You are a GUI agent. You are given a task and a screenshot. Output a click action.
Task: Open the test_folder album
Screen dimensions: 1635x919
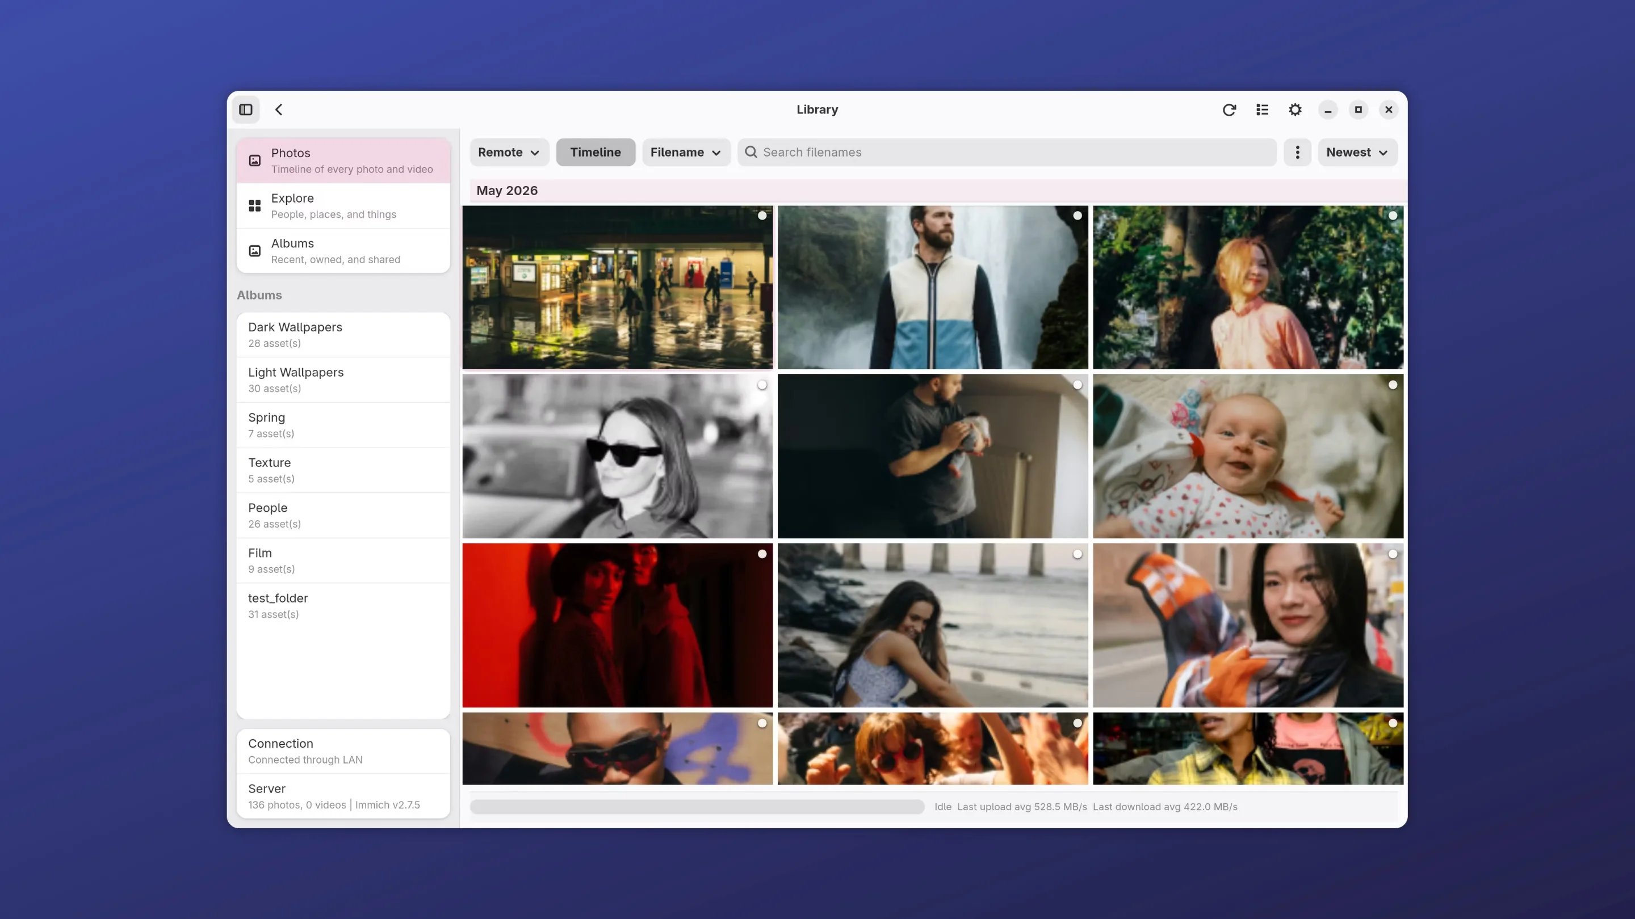(x=343, y=606)
